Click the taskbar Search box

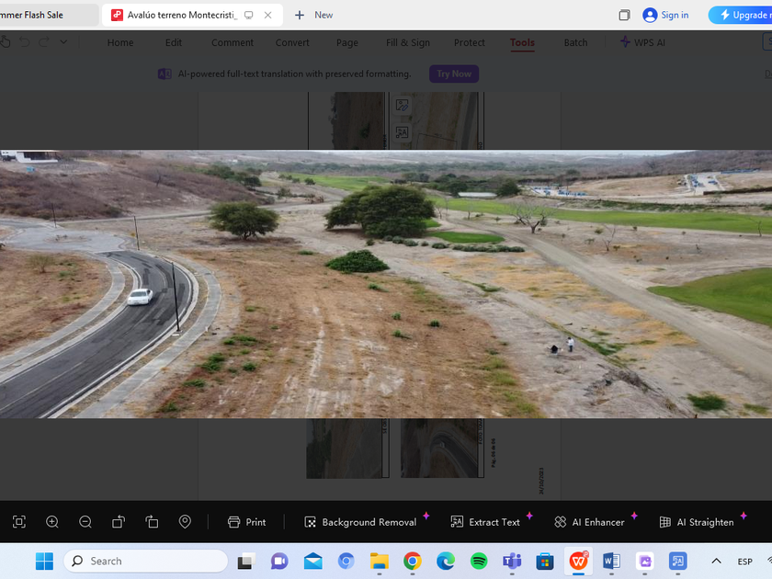(146, 561)
